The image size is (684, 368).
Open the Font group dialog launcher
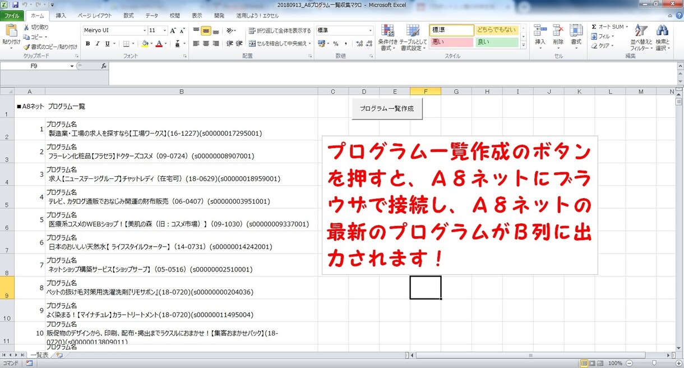185,57
